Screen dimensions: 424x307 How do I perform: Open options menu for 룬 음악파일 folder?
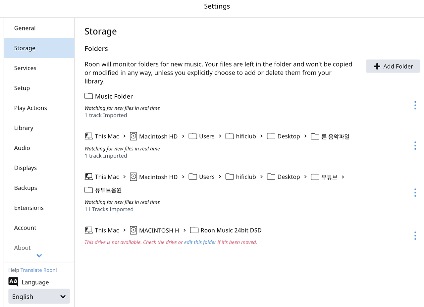click(415, 146)
